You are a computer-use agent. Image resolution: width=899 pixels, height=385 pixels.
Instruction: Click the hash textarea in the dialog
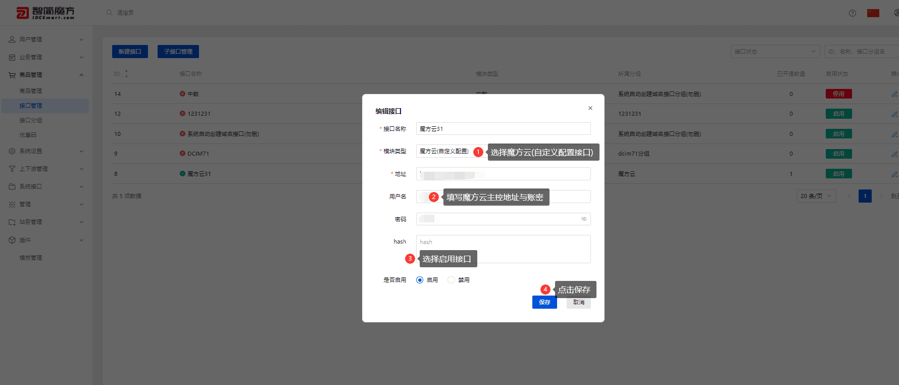click(504, 249)
